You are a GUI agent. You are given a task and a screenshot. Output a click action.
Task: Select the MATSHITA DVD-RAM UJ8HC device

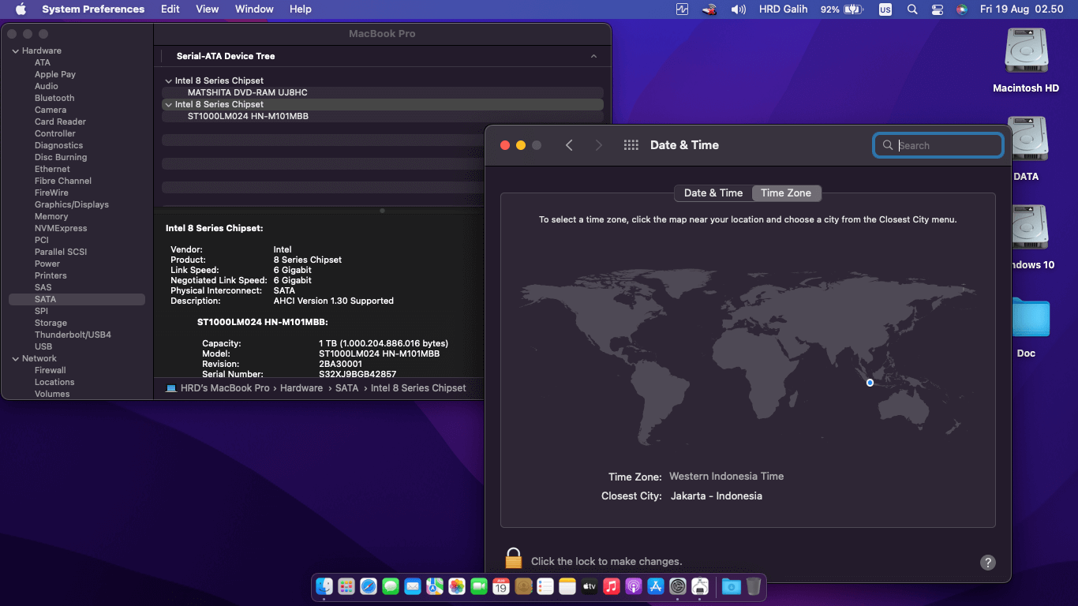tap(383, 92)
